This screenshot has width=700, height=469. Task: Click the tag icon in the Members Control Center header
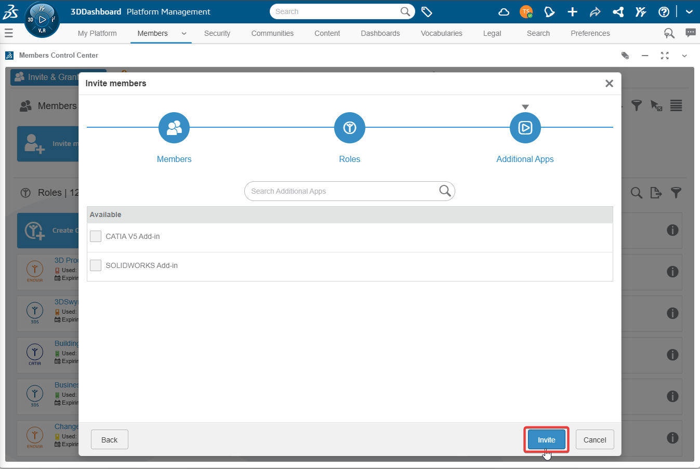tap(625, 56)
